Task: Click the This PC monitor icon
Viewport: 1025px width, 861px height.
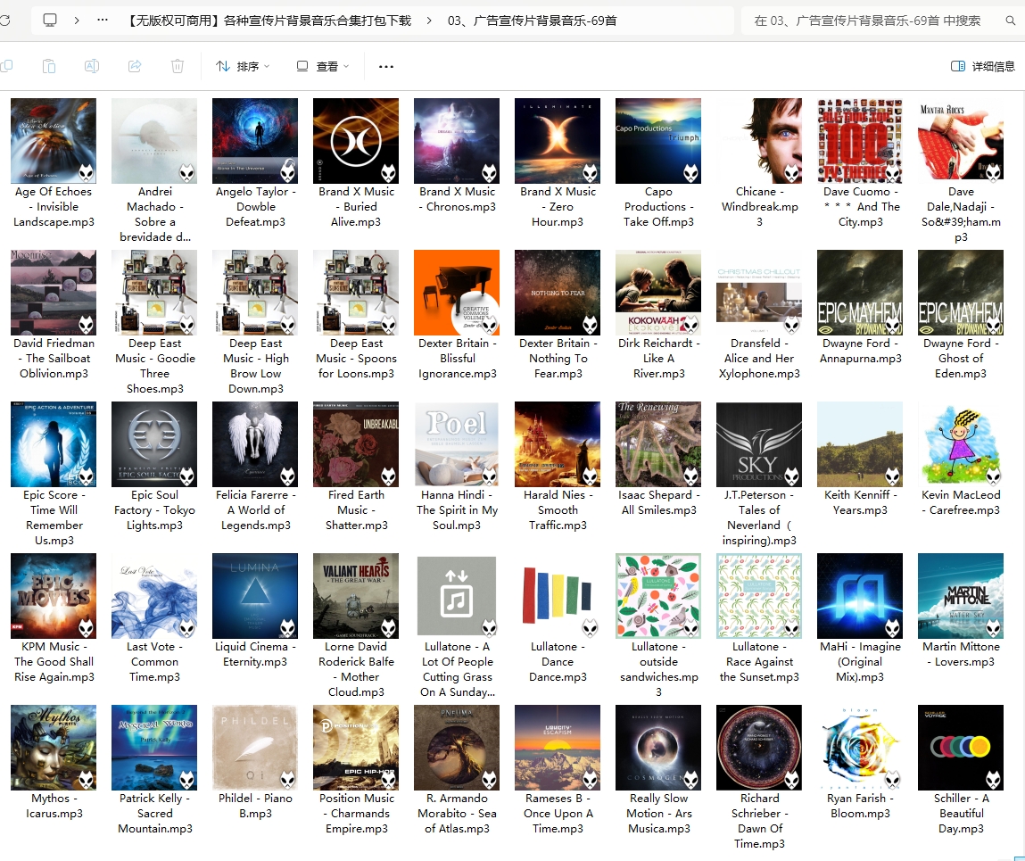Action: (x=50, y=21)
